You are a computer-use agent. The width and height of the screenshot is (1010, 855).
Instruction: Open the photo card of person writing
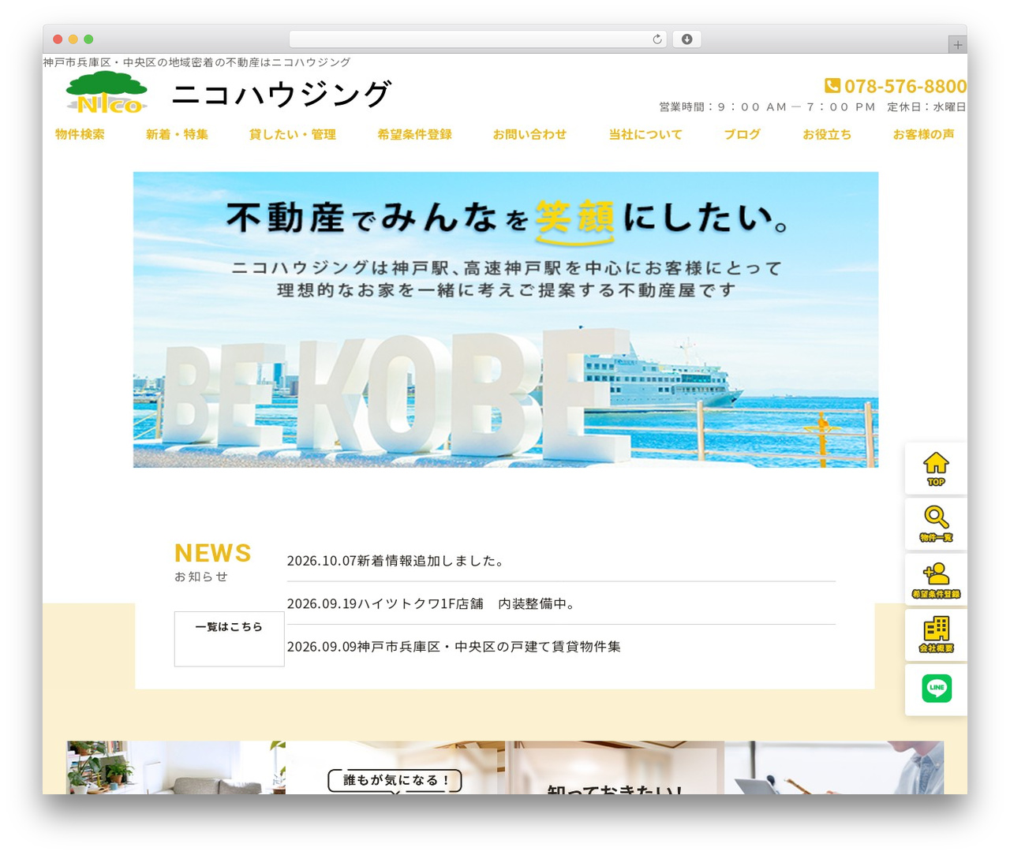(834, 767)
